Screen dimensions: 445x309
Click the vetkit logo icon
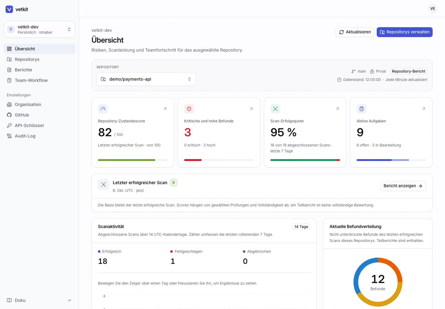click(x=9, y=9)
